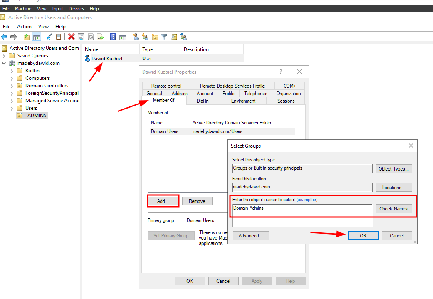Open the Action menu
This screenshot has height=299, width=433.
[24, 26]
